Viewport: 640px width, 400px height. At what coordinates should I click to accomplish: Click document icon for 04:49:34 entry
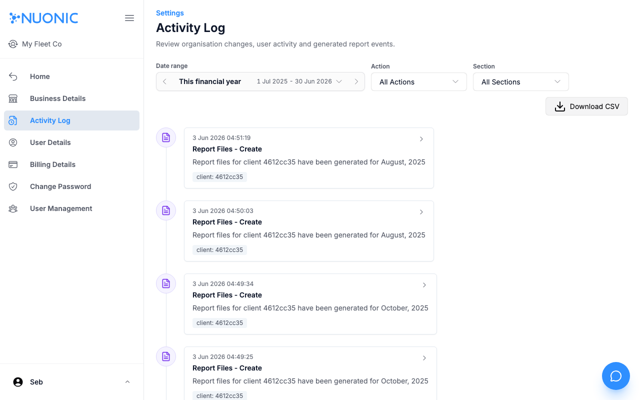[166, 283]
